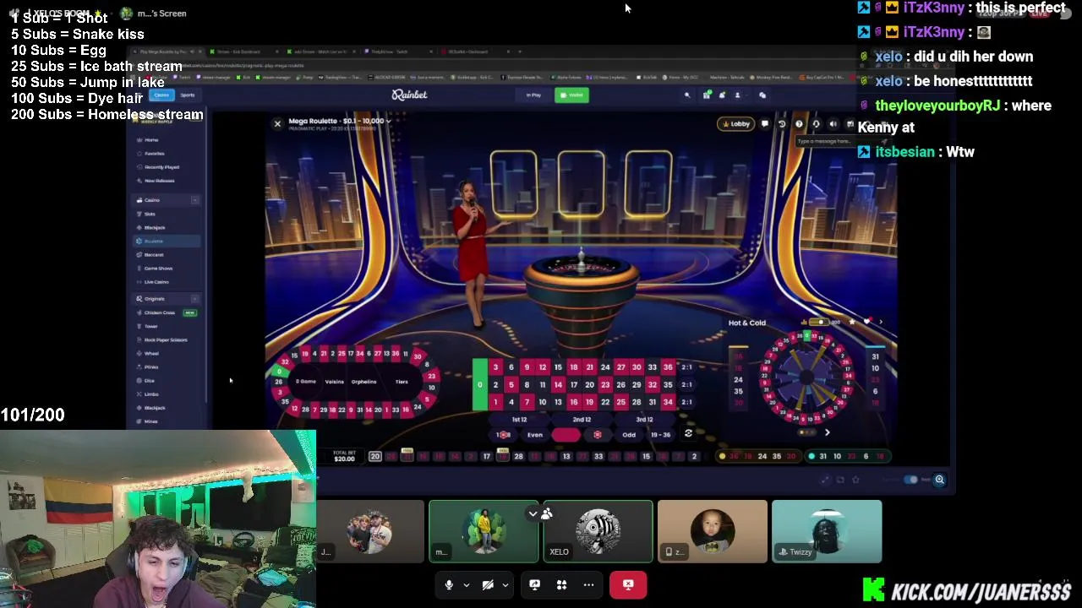The image size is (1082, 608).
Task: Open the Rainbet wallet
Action: (571, 95)
